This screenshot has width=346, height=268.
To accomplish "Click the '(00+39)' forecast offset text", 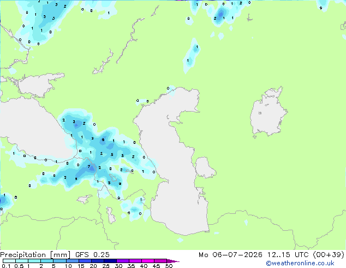I will (329, 255).
